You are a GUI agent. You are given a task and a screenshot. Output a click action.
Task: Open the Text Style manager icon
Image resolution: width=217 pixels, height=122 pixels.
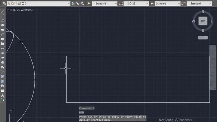89,4
